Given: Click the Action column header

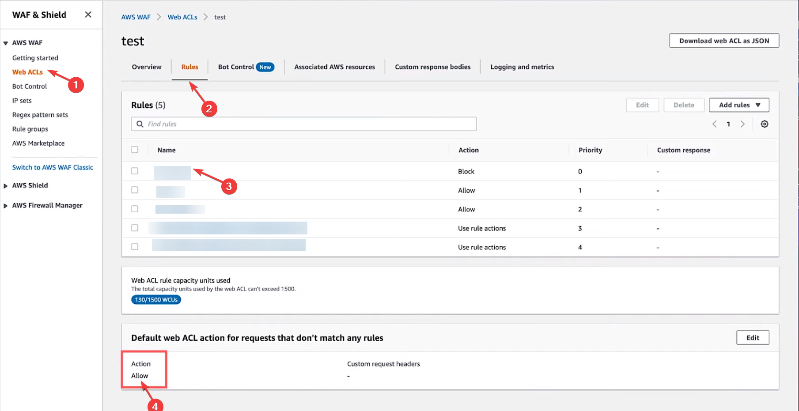Looking at the screenshot, I should (469, 150).
